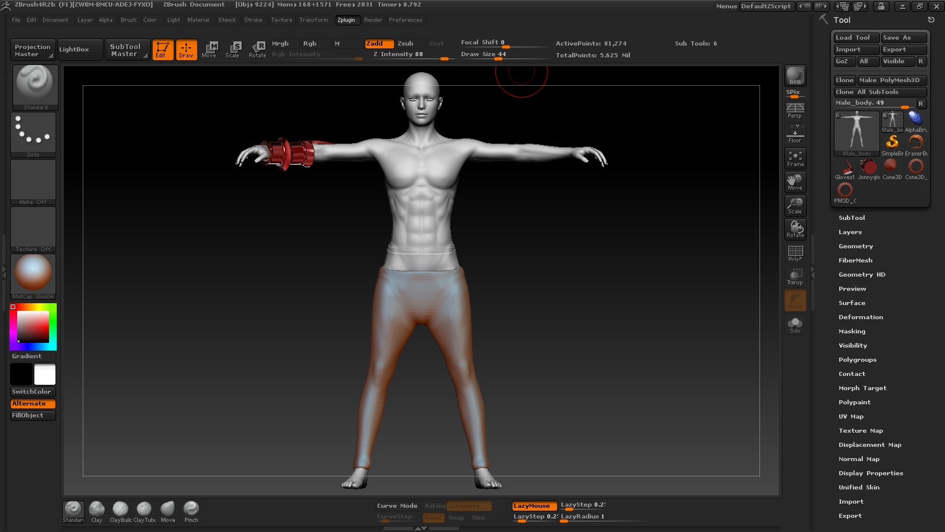Expand the Geometry subpalette
945x532 pixels.
[856, 246]
